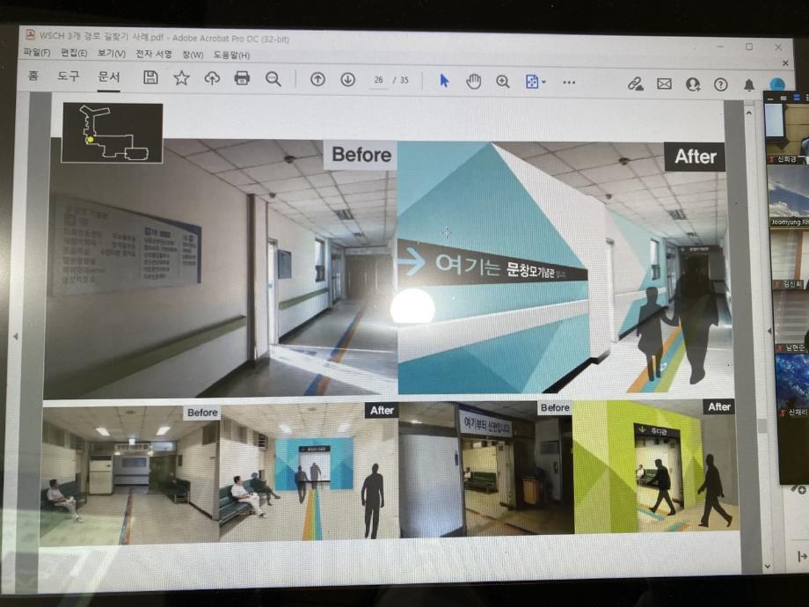Activate the arrow selection tool

[x=444, y=81]
